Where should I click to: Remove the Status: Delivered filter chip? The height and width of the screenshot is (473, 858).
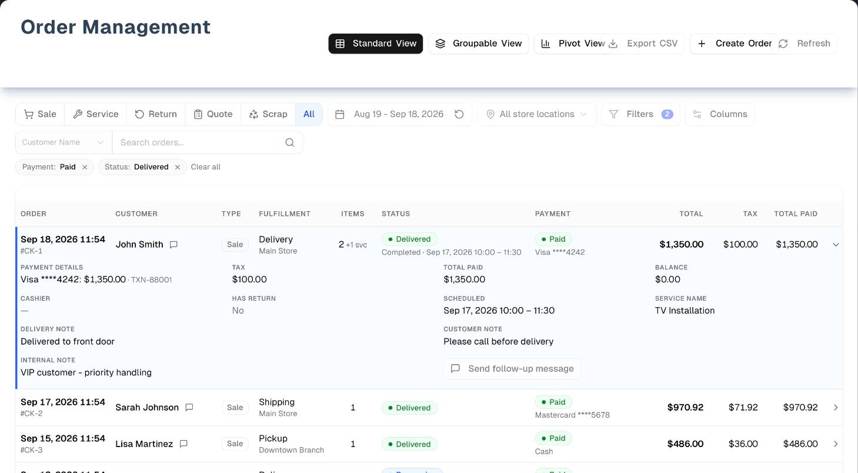coord(178,167)
